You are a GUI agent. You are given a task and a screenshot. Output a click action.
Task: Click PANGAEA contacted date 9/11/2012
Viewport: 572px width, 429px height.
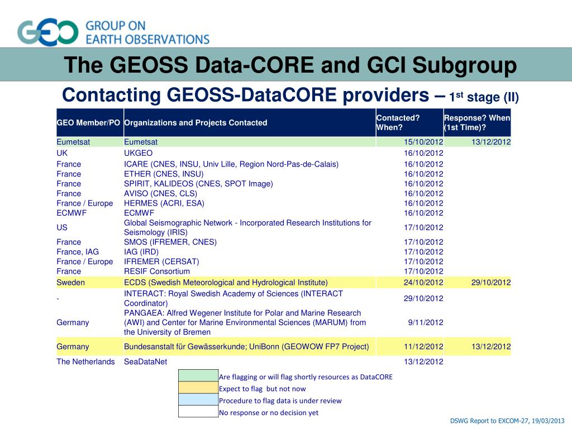pyautogui.click(x=426, y=322)
